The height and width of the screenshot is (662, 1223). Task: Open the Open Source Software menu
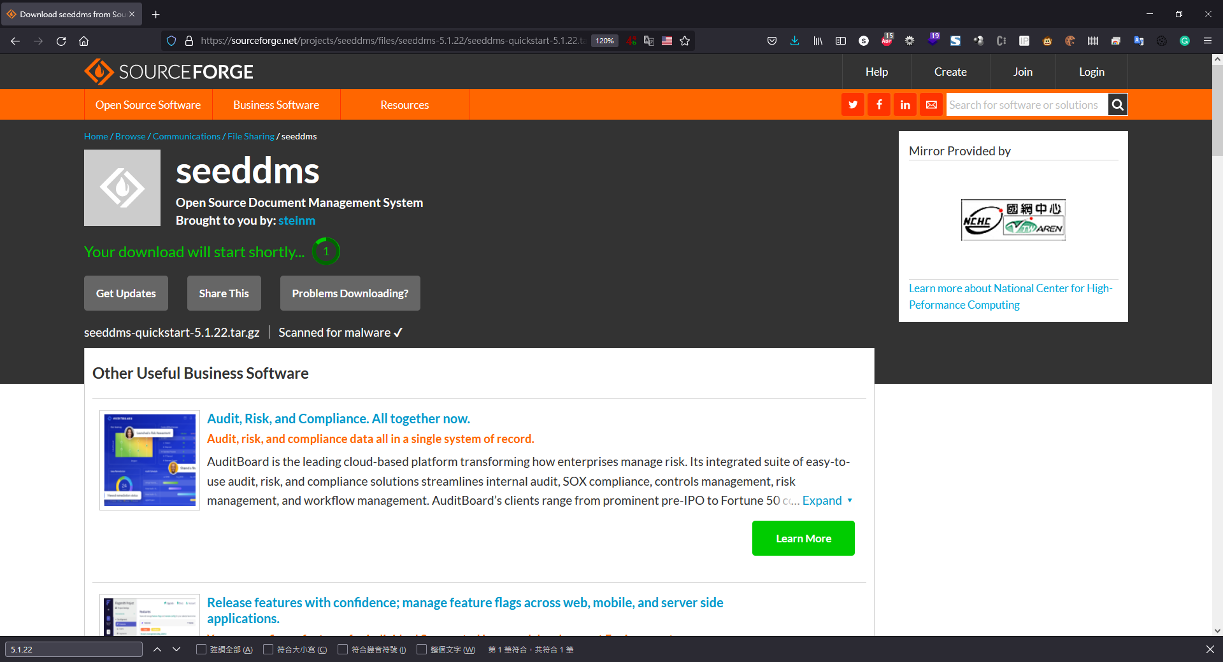(148, 105)
